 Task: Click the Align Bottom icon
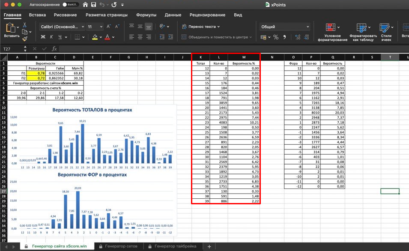149,27
